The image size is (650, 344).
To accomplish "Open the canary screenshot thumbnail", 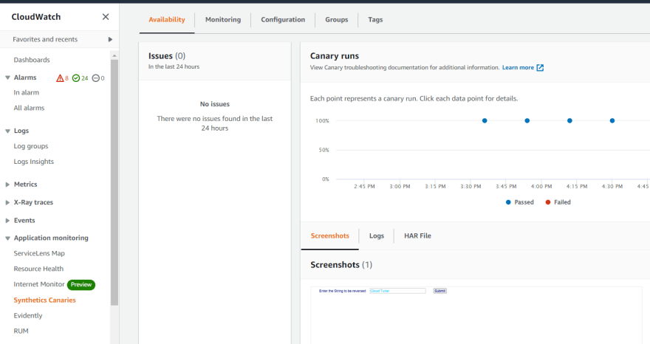I will (476, 315).
